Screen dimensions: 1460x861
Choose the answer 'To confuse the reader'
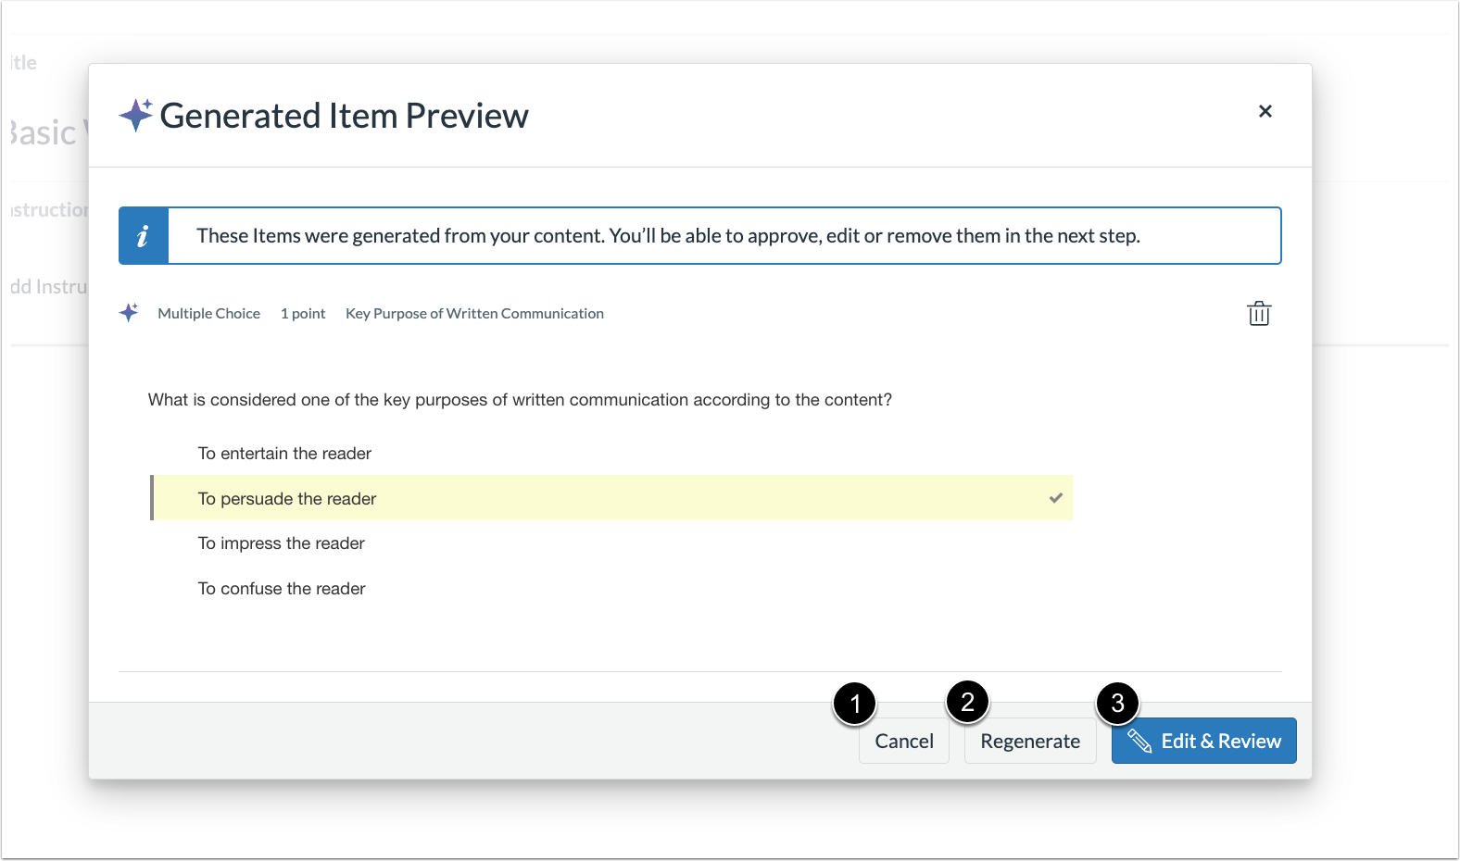click(282, 589)
